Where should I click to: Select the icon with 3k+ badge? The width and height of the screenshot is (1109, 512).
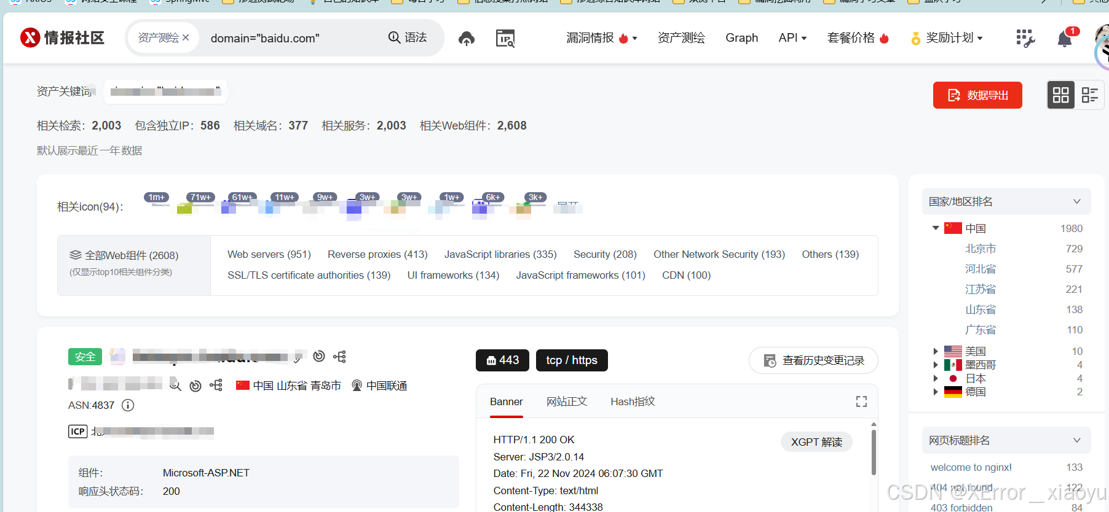click(x=530, y=204)
